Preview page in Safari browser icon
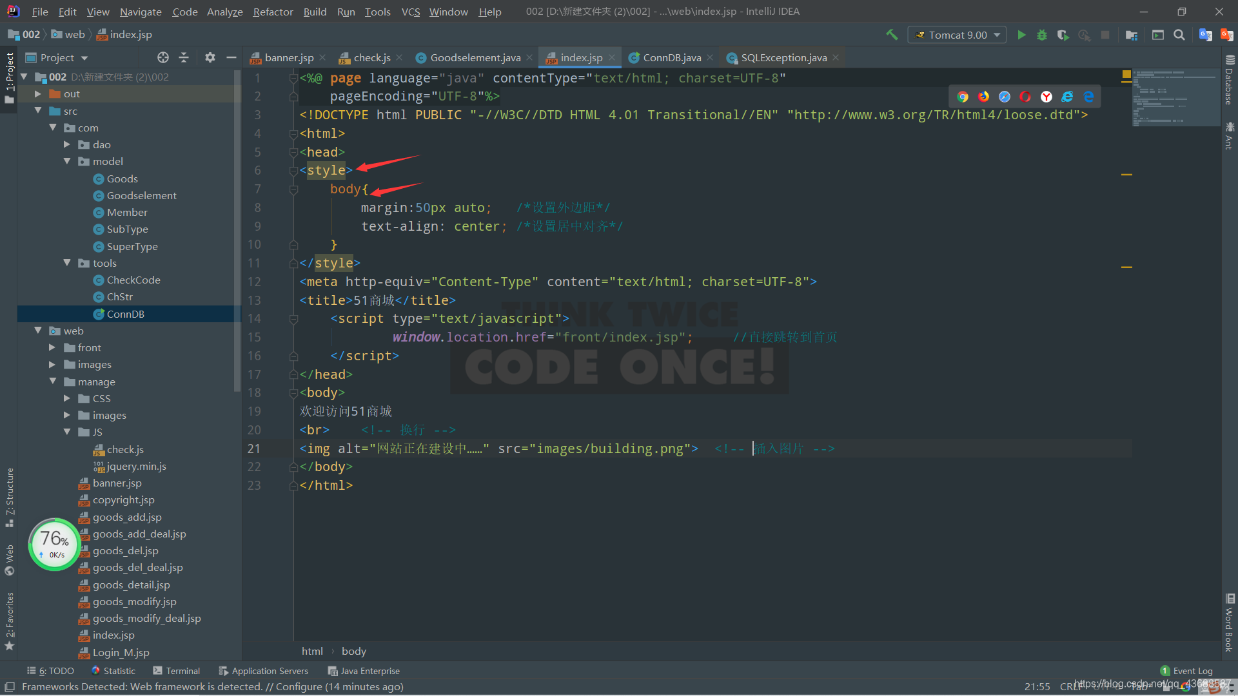 (x=1005, y=97)
